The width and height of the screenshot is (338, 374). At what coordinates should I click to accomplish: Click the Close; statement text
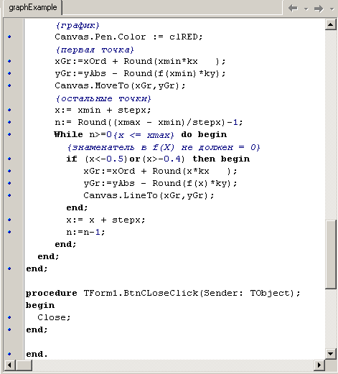tap(54, 317)
